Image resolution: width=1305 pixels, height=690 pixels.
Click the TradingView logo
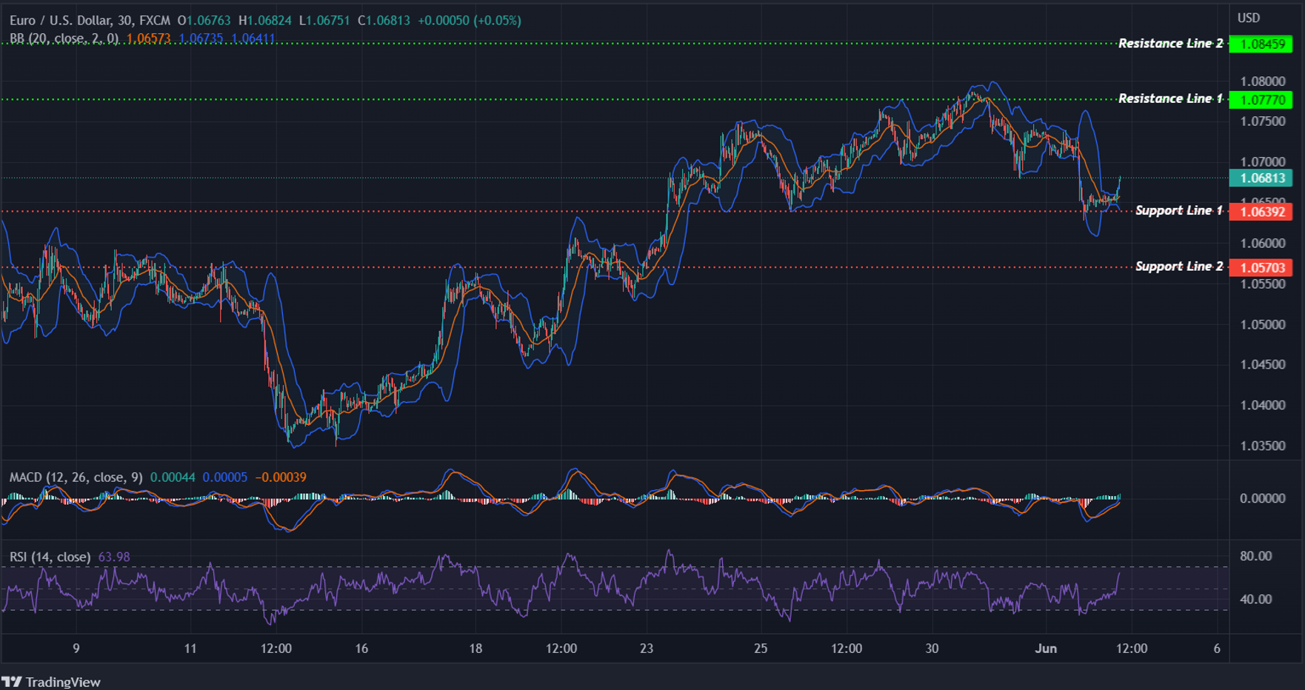(52, 681)
